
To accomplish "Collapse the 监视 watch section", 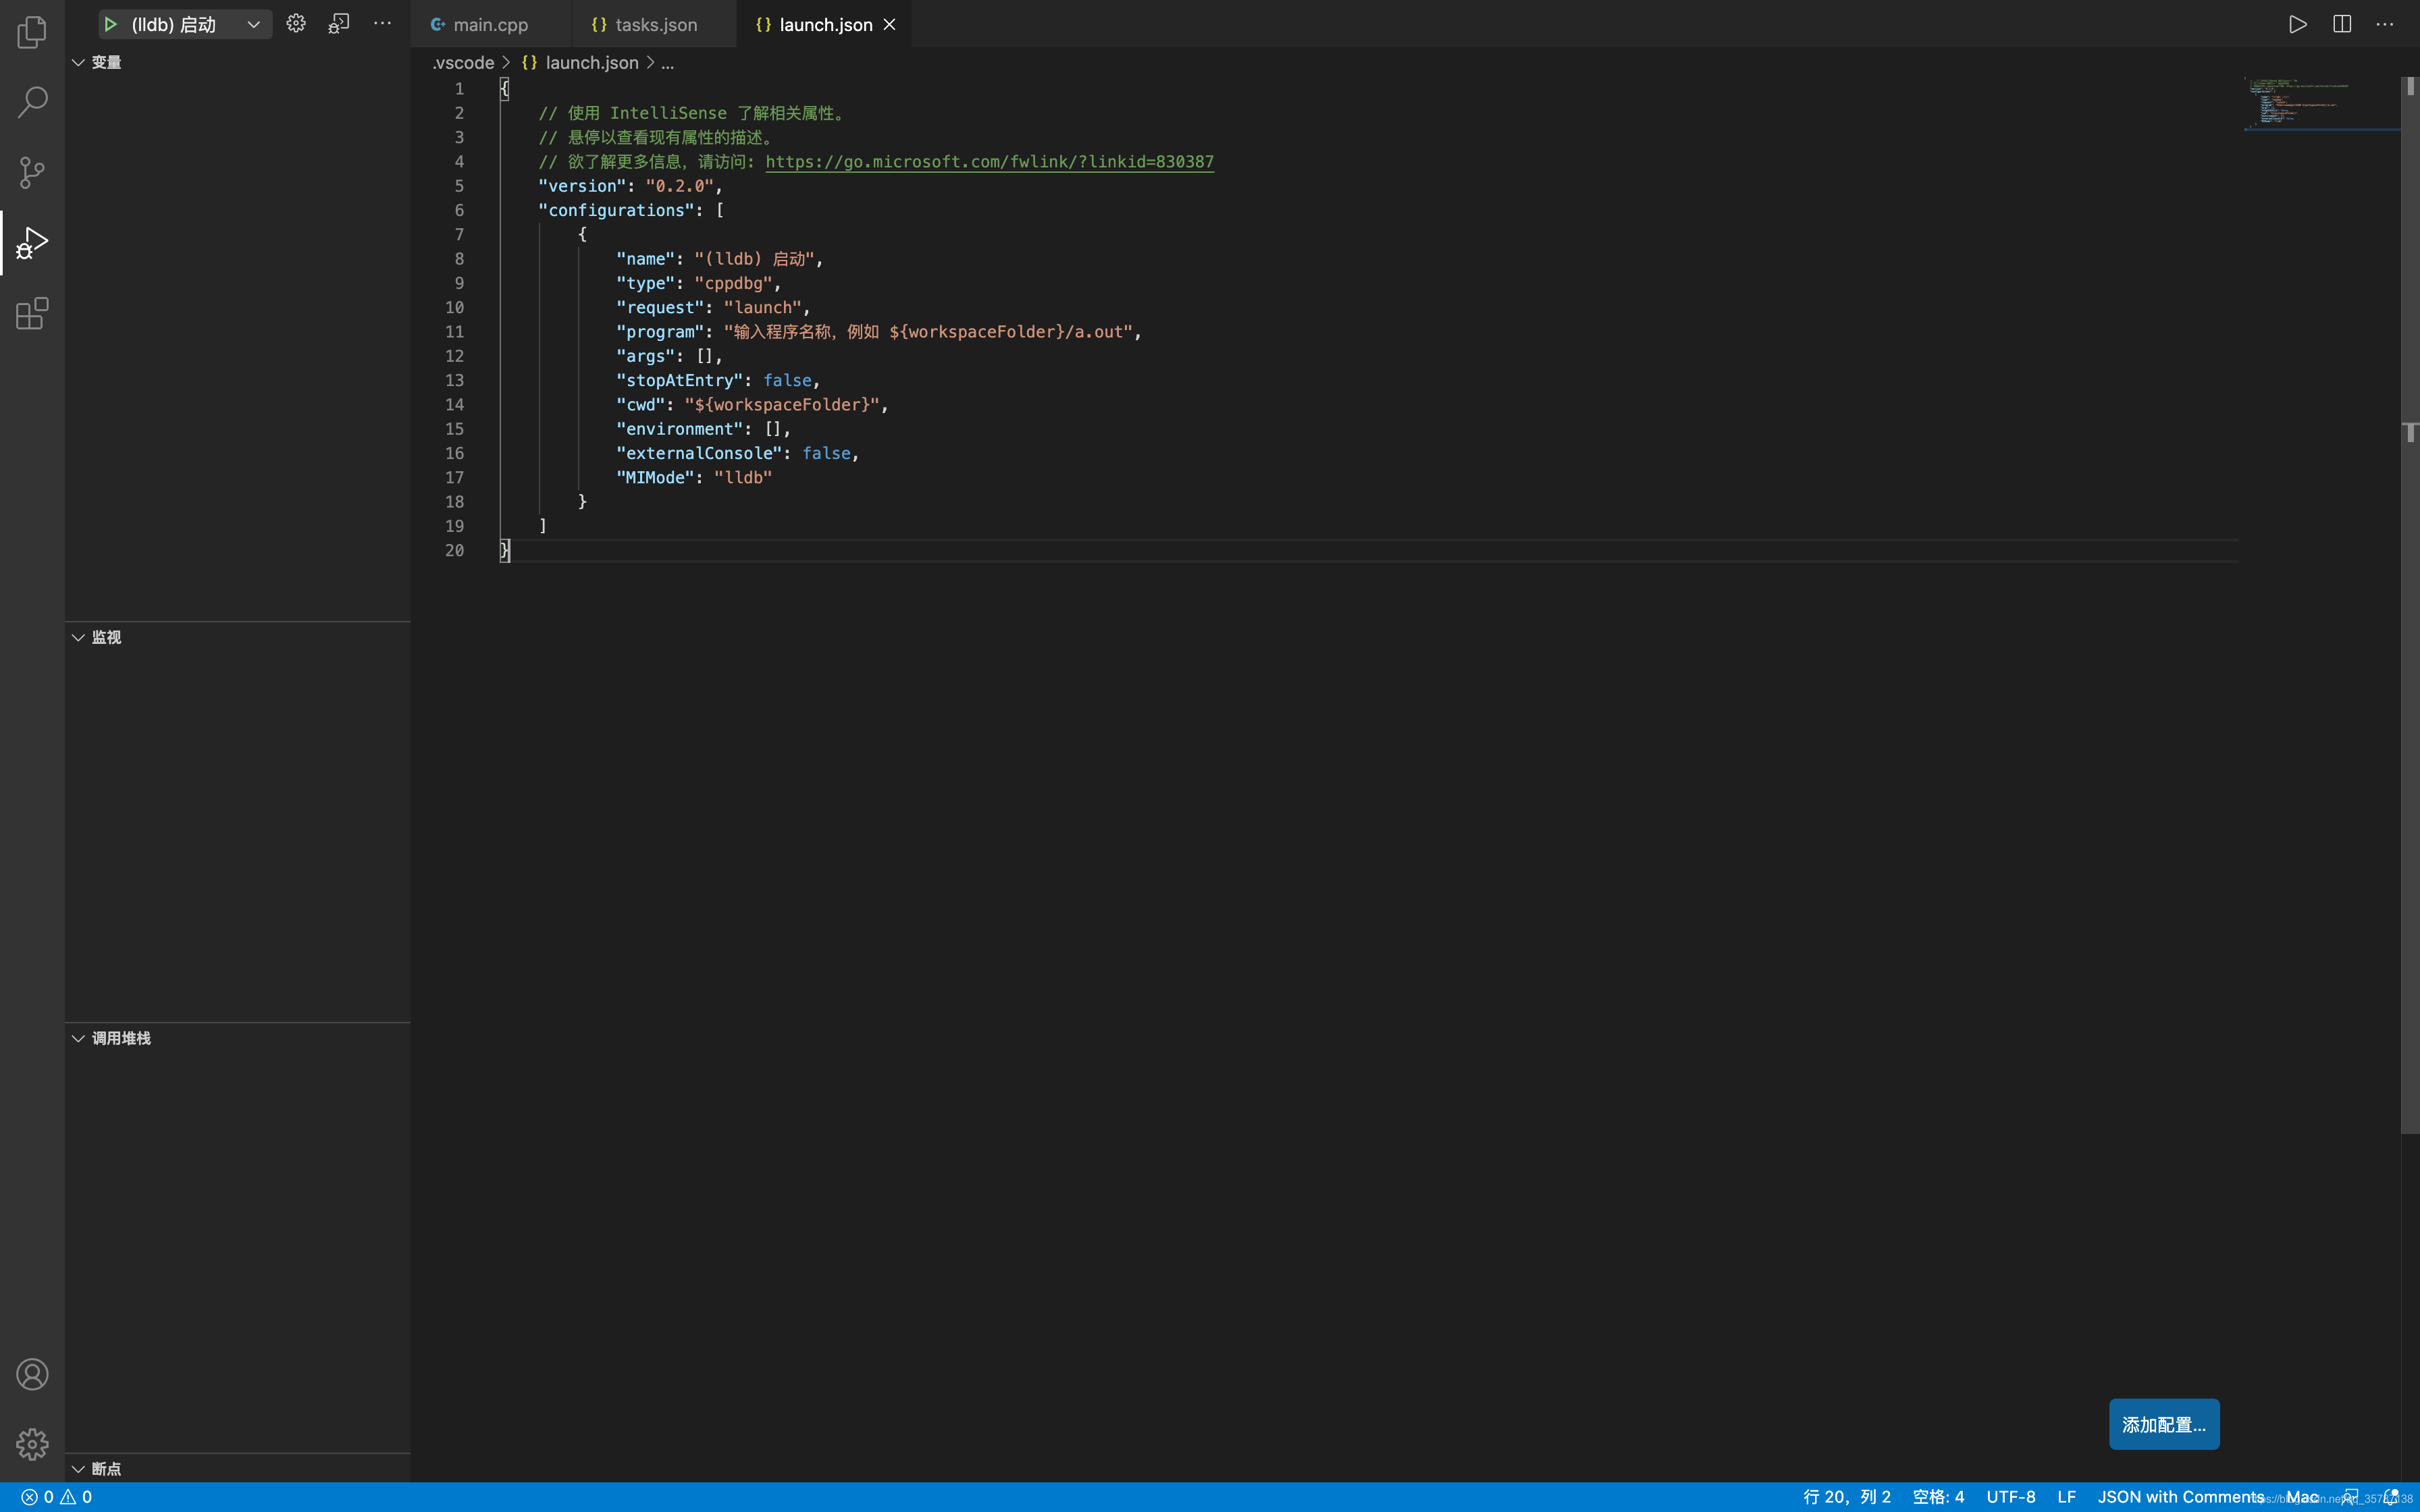I will (78, 637).
